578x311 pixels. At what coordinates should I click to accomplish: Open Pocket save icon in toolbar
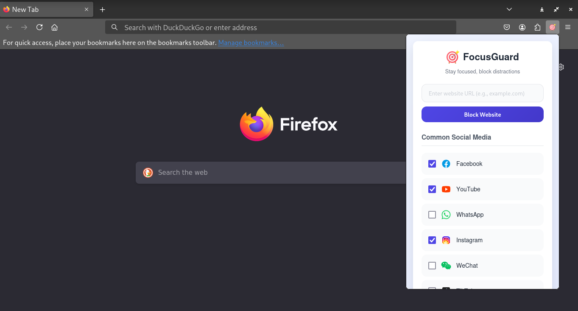coord(507,27)
